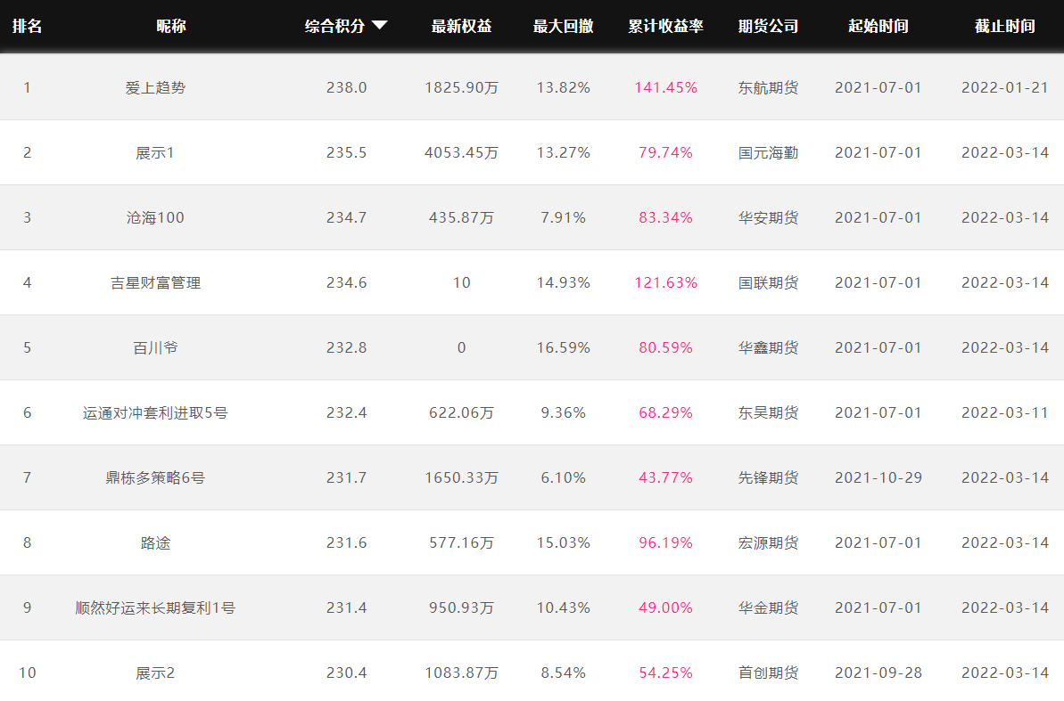Click the 577.16万 equity value
Screen dimensions: 1064x701
click(x=461, y=543)
